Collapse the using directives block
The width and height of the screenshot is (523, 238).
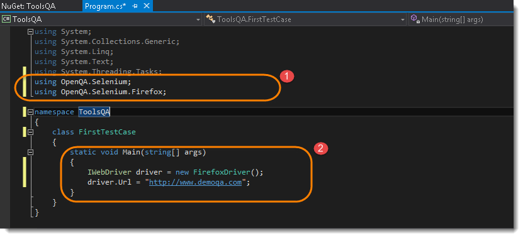click(x=30, y=32)
